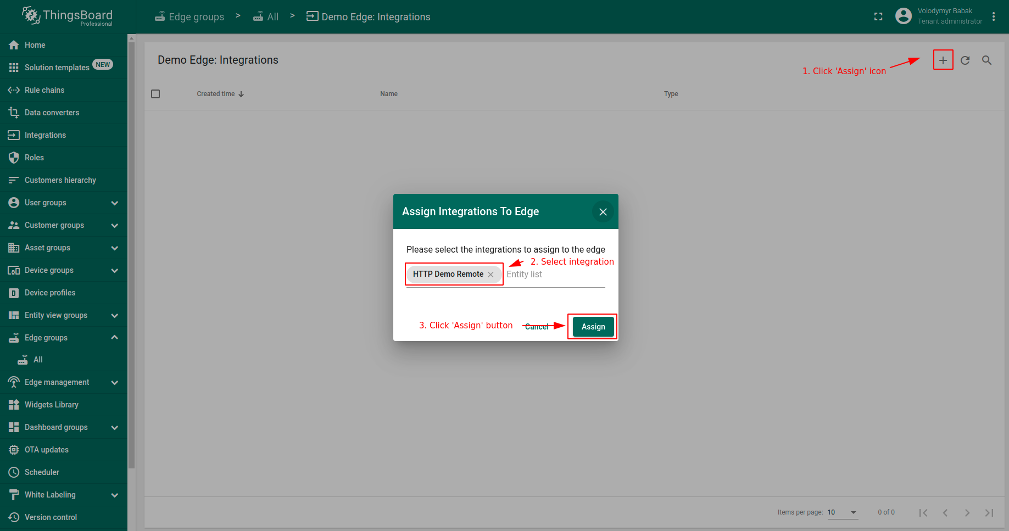Select all rows checkbox in header
Image resolution: width=1009 pixels, height=531 pixels.
[x=155, y=94]
